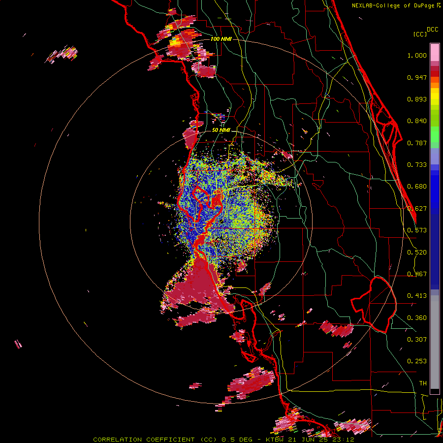This screenshot has height=443, width=443.
Task: Select the 1.000 scale value
Action: tap(417, 55)
